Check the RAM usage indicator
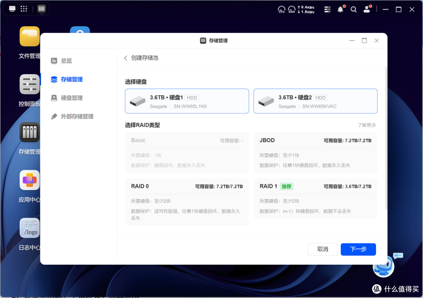Image resolution: width=423 pixels, height=298 pixels. [292, 9]
